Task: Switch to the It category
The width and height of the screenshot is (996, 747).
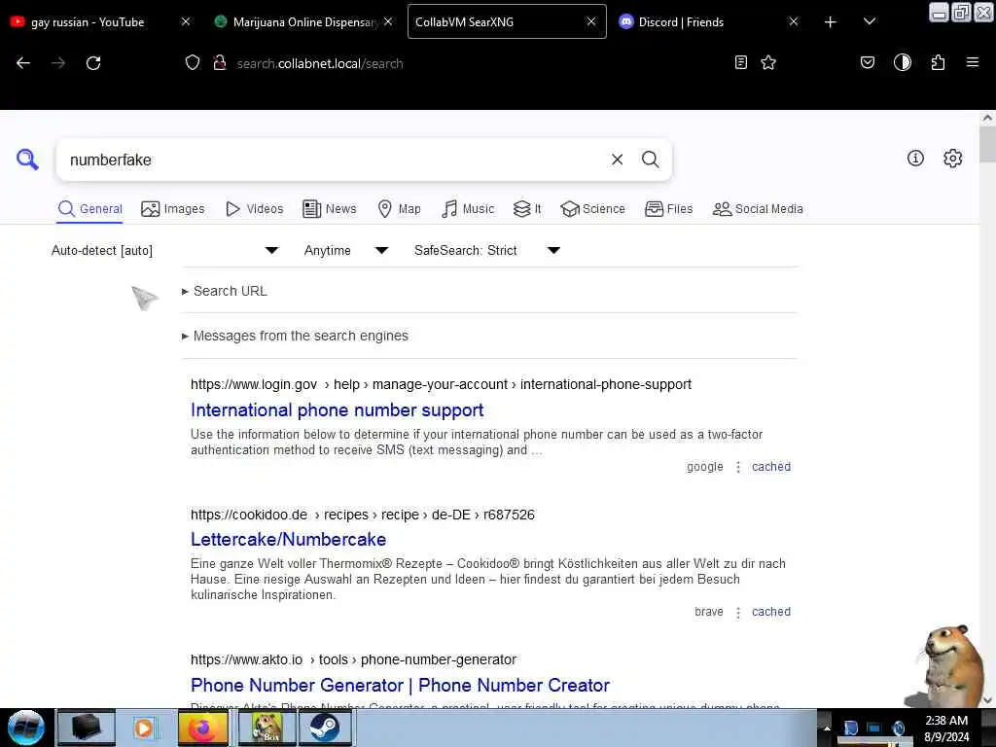Action: 527,209
